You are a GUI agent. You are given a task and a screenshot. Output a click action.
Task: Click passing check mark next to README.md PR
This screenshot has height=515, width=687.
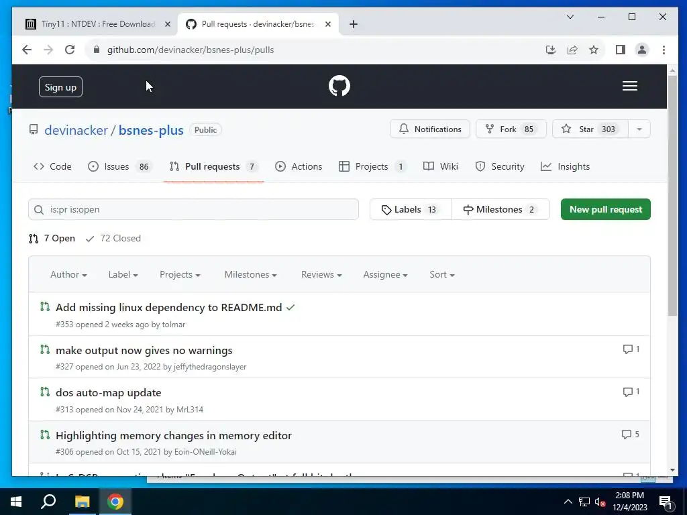pos(290,307)
